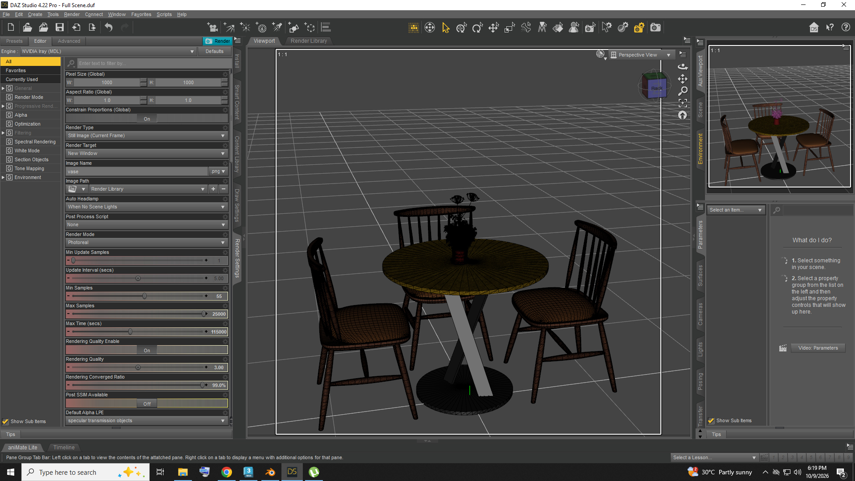855x481 pixels.
Task: Uncheck Show Sub Items in Parameters pane
Action: pyautogui.click(x=711, y=420)
